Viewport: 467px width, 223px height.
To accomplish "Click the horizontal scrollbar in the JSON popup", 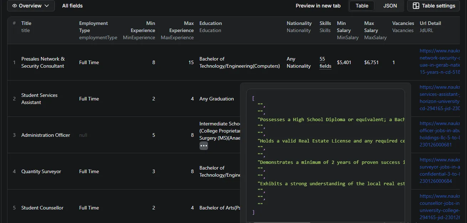I will click(x=281, y=222).
